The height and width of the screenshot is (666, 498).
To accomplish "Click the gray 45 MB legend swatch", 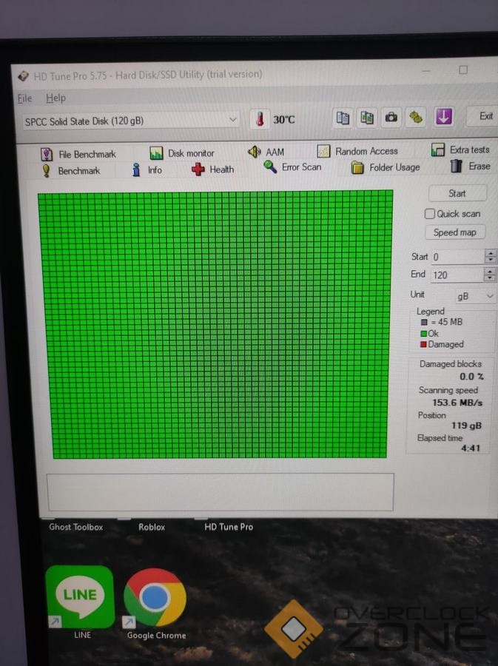I will coord(424,323).
